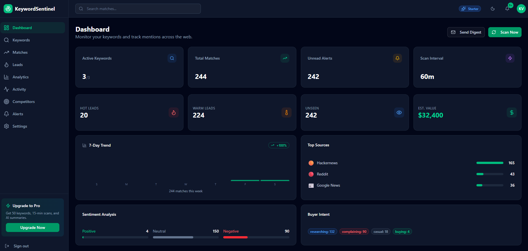Click the Sign out arrow icon
Image resolution: width=528 pixels, height=251 pixels.
[x=7, y=246]
